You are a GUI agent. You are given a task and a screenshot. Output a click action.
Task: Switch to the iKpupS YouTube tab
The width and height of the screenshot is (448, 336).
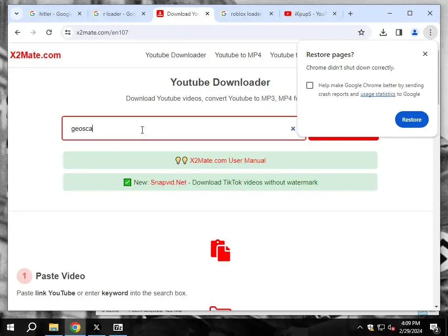311,14
